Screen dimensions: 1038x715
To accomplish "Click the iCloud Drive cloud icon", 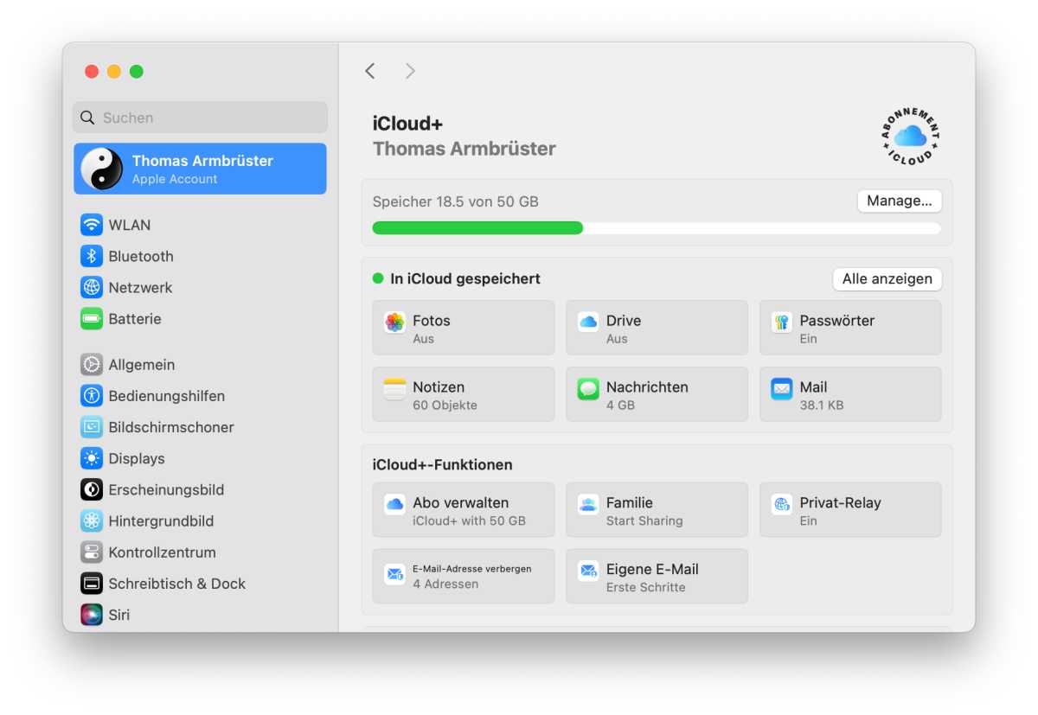I will [x=588, y=322].
